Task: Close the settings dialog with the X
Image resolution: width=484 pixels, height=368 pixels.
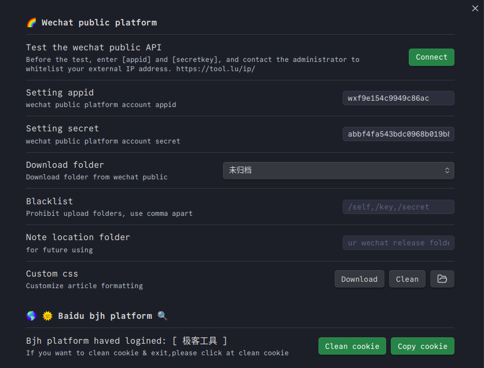Action: click(x=475, y=8)
